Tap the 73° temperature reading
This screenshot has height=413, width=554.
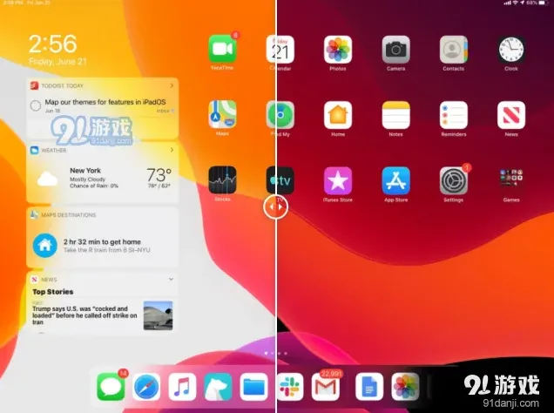point(159,174)
